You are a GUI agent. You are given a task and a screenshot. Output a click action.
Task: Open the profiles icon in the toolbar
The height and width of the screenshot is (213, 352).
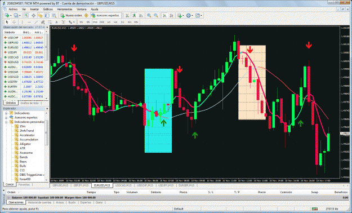(x=16, y=16)
